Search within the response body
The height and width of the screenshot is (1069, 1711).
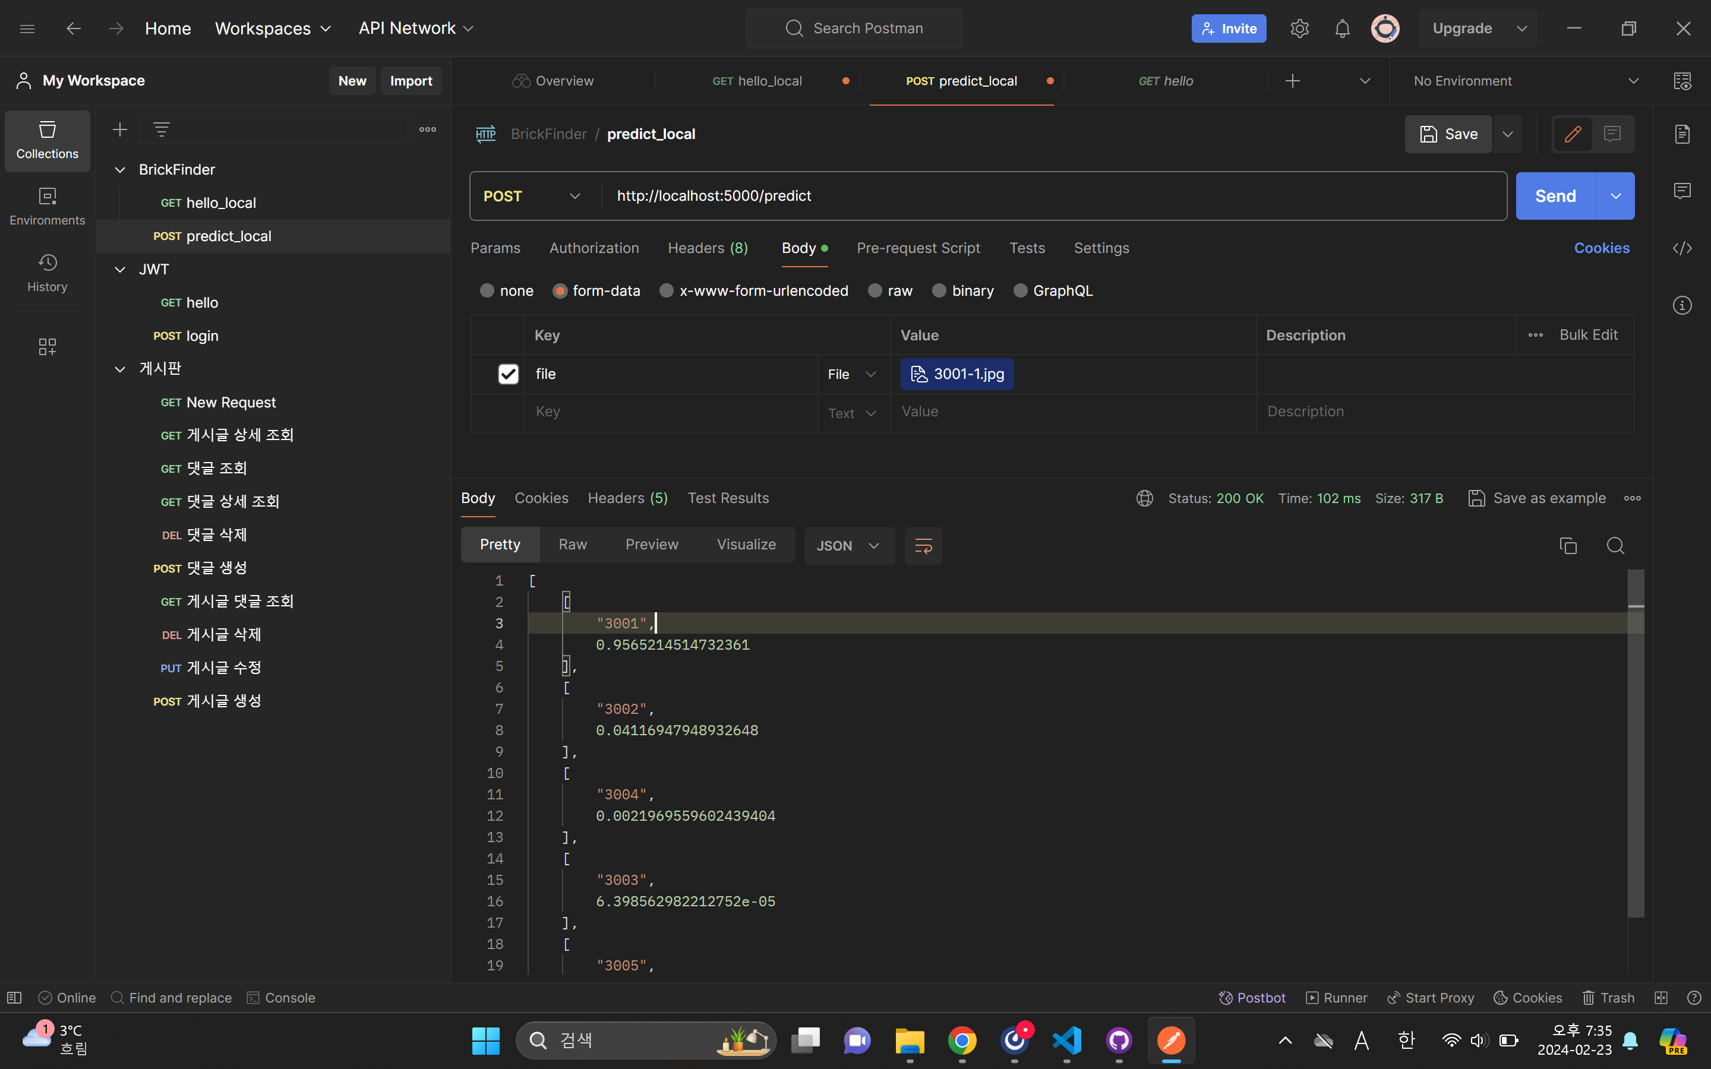tap(1615, 545)
